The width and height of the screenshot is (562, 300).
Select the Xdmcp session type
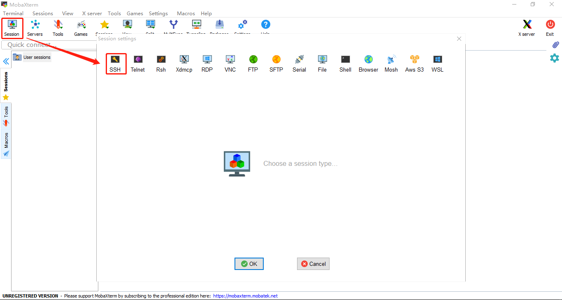point(184,64)
